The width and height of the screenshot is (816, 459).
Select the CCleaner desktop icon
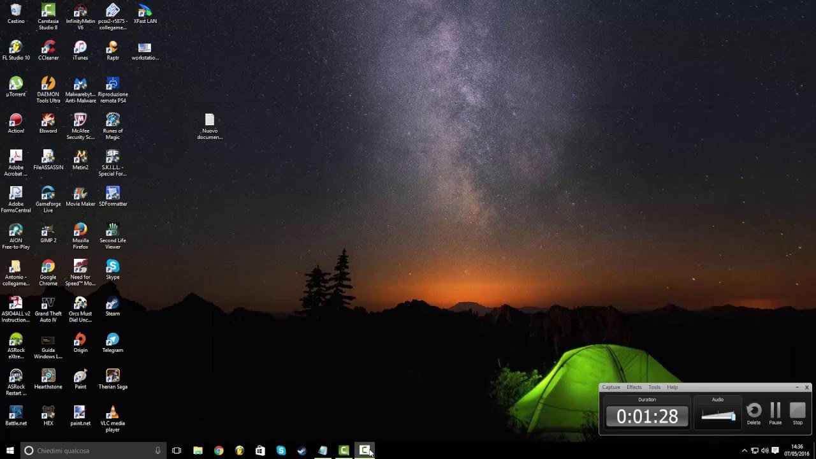[x=48, y=50]
